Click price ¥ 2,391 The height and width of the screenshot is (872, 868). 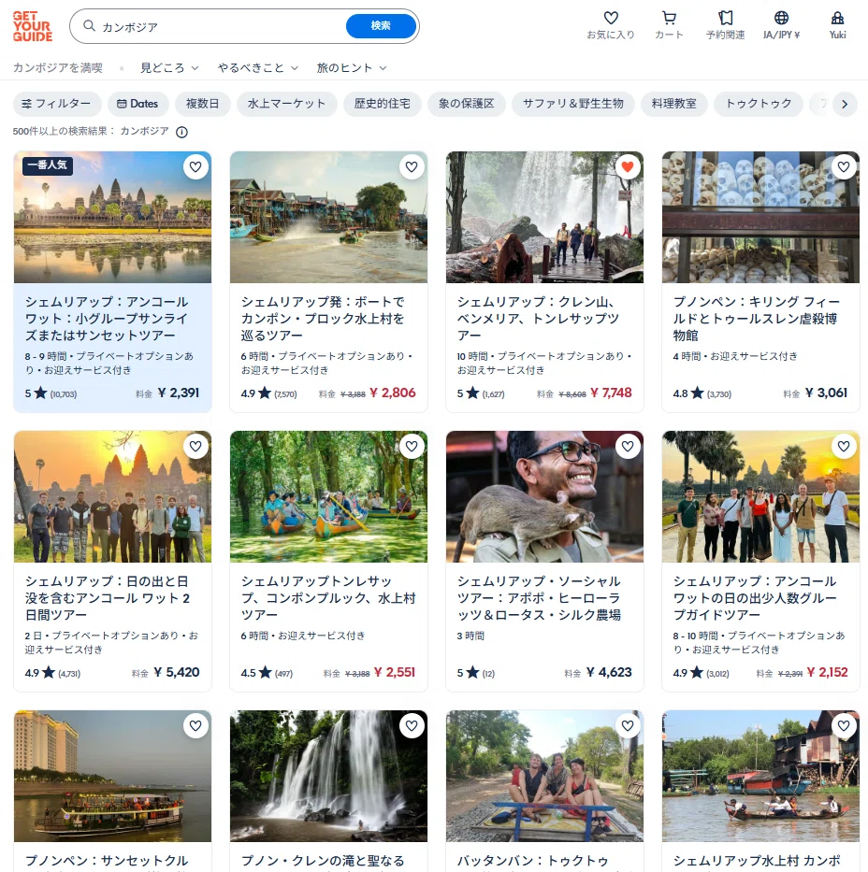click(179, 393)
